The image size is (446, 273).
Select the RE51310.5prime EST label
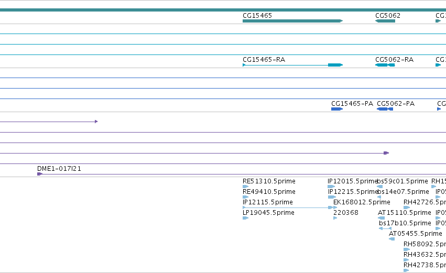tap(269, 181)
